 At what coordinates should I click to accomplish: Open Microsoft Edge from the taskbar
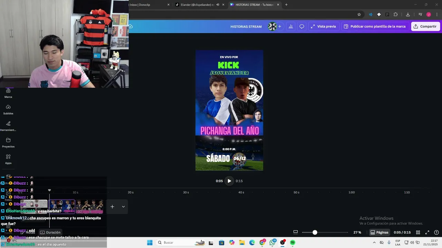252,242
